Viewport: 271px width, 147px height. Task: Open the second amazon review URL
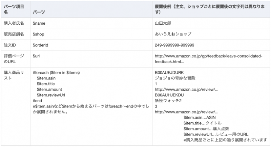click(x=187, y=112)
